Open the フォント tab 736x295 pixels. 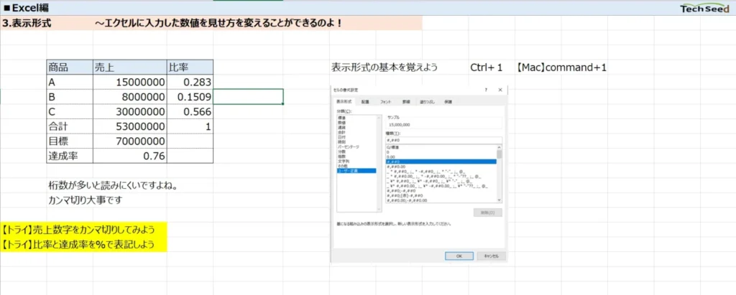[385, 102]
